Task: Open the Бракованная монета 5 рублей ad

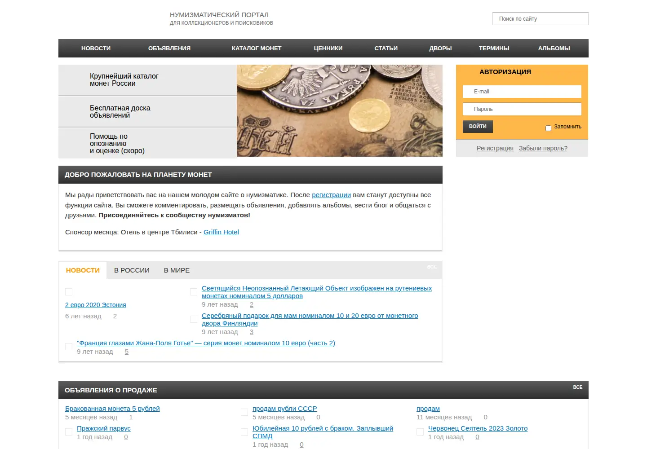Action: [x=112, y=409]
